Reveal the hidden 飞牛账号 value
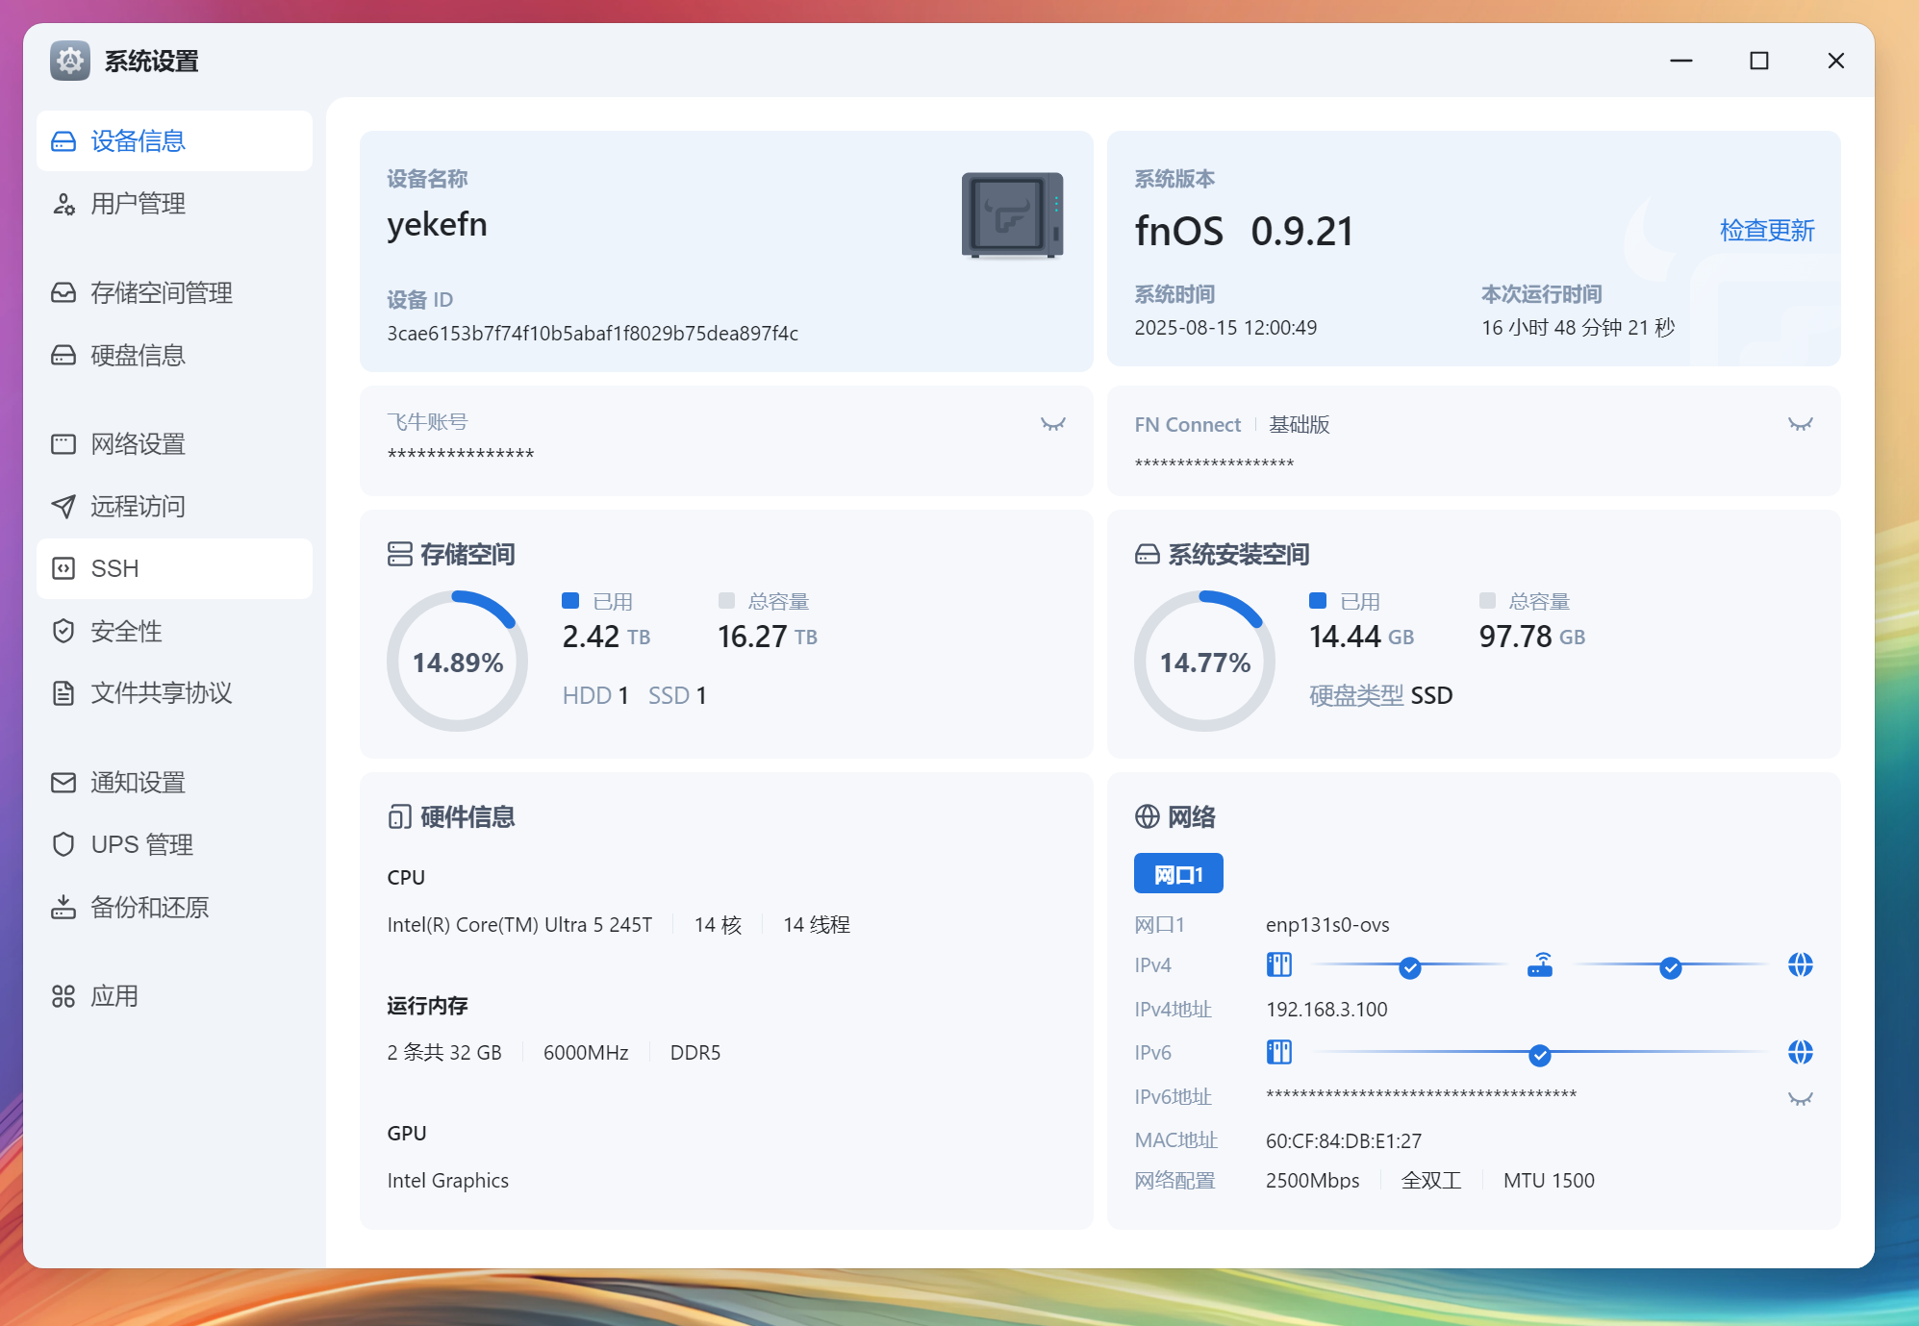1919x1326 pixels. point(1053,424)
